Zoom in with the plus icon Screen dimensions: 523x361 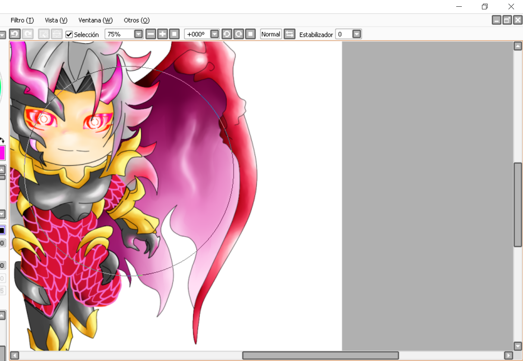[x=163, y=34]
